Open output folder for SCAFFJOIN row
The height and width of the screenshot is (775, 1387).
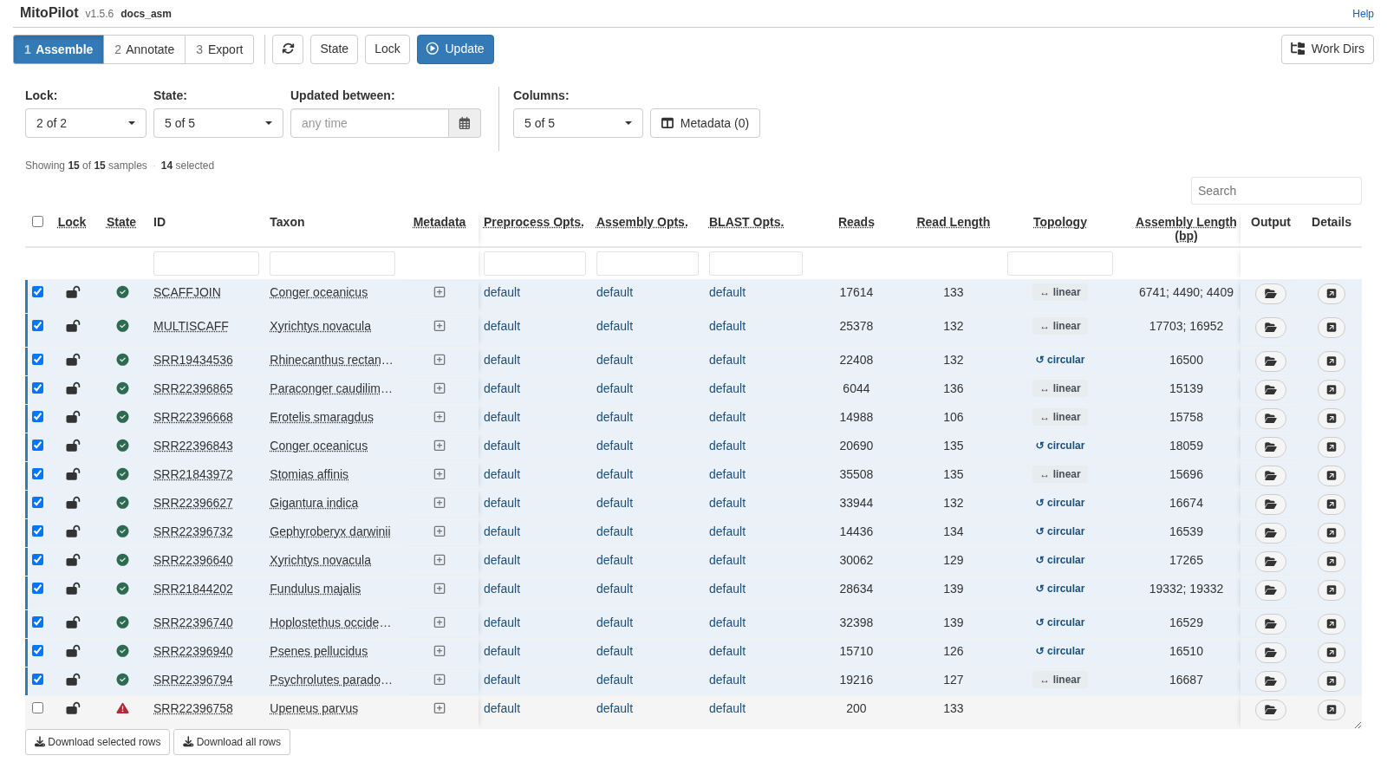1270,294
